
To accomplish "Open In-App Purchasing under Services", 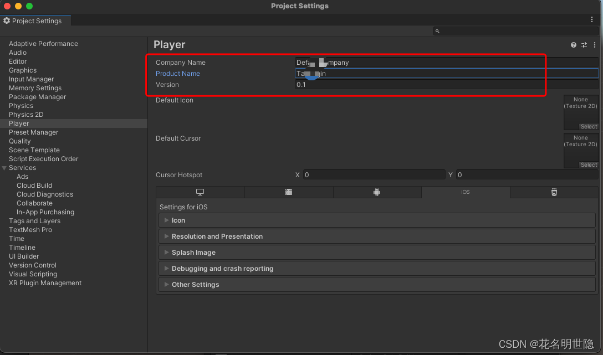I will click(45, 212).
